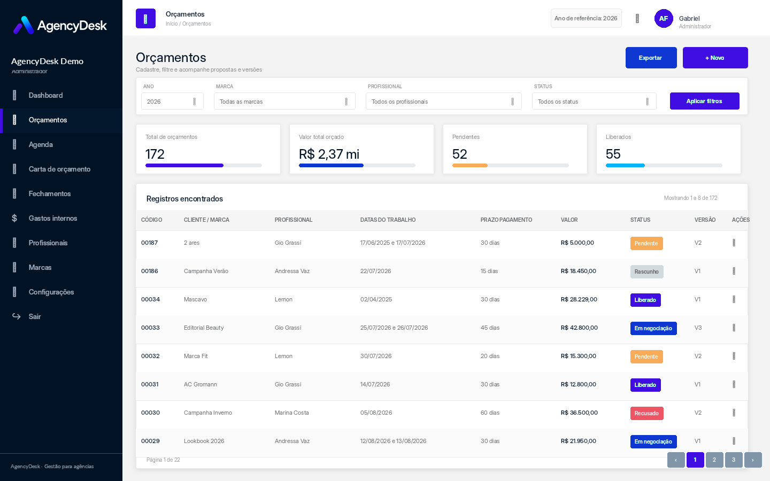The image size is (770, 481).
Task: Click the icon beside Dashboard in the sidebar
Action: (14, 95)
